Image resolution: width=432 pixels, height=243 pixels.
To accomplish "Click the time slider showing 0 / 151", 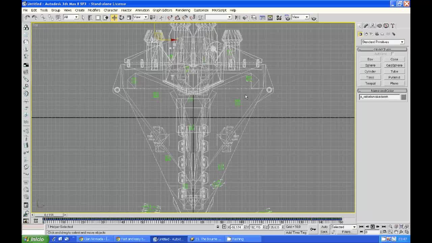I will [49, 215].
